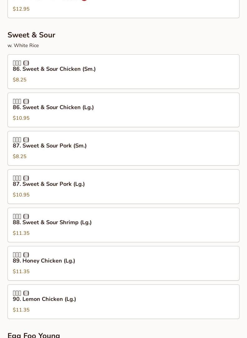Click the 'w. White Rice' subtitle text
Screen dimensions: 247x338
[23, 46]
